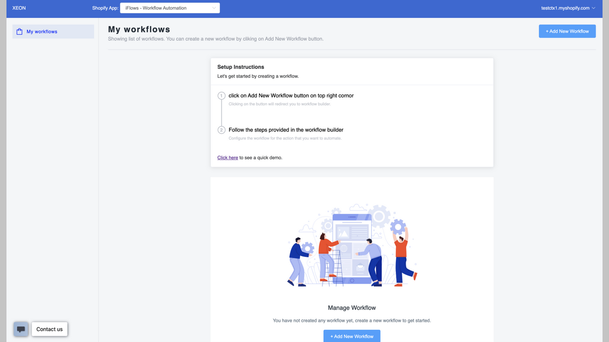The height and width of the screenshot is (342, 609).
Task: Expand the chevron next to testctx1.myshopify.com
Action: [x=593, y=8]
